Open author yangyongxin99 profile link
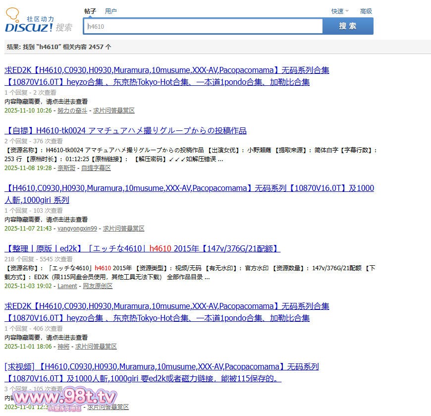The height and width of the screenshot is (416, 431). 77,229
